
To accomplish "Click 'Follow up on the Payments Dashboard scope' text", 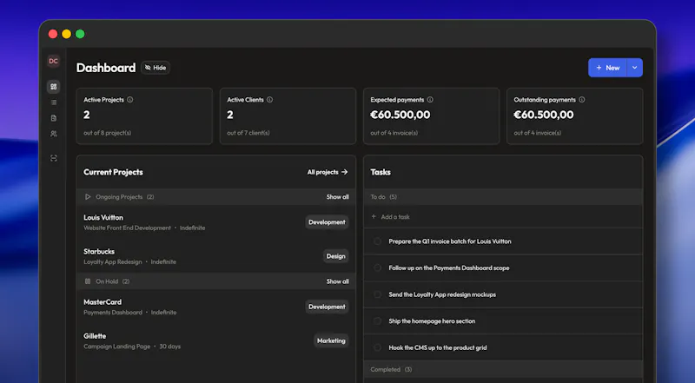I will tap(449, 268).
